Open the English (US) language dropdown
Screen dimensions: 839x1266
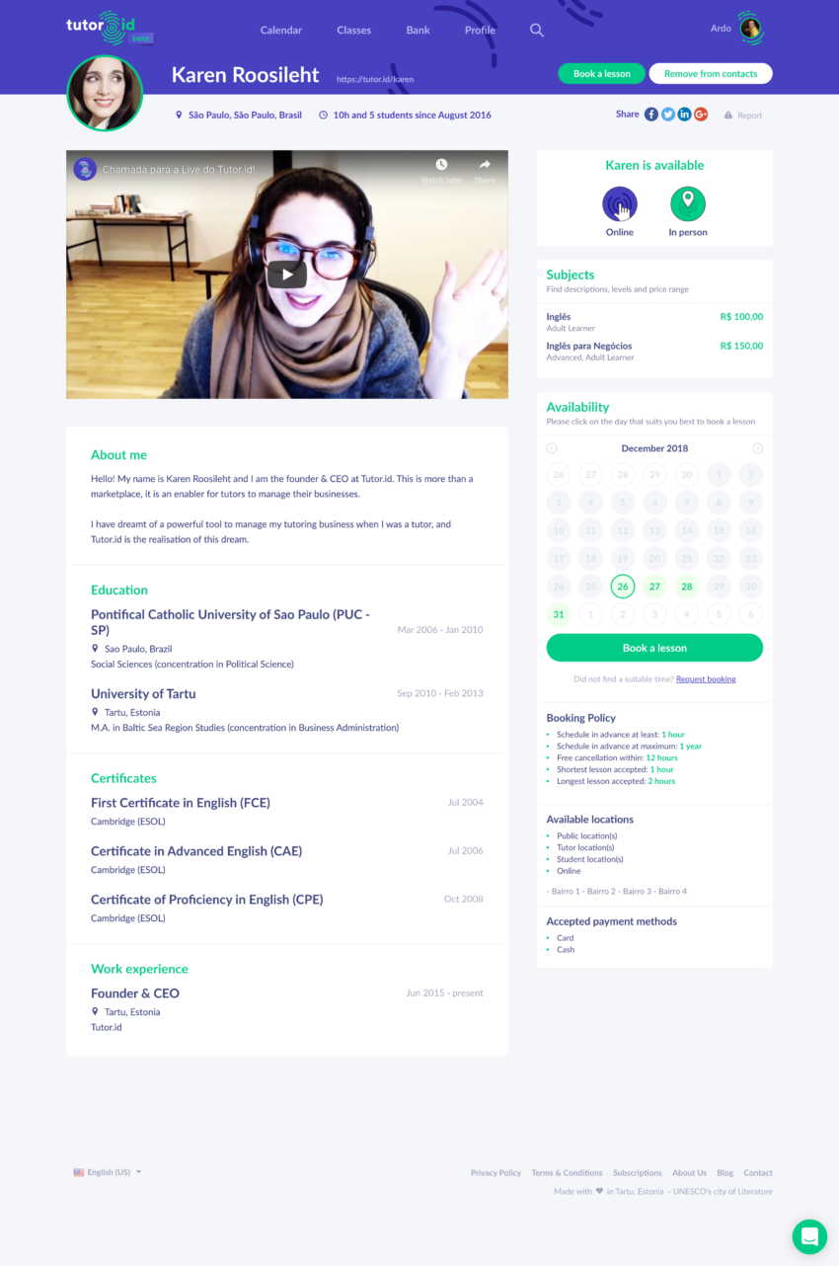(108, 1172)
